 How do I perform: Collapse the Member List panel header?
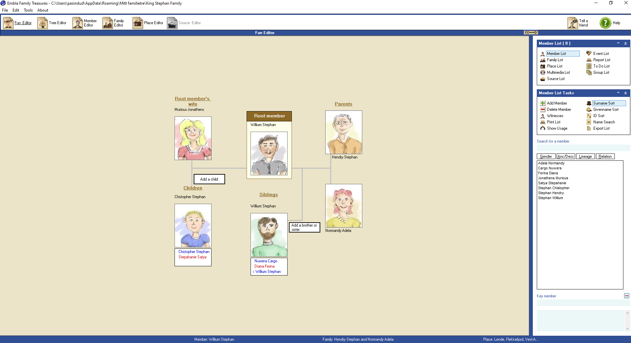pyautogui.click(x=625, y=43)
